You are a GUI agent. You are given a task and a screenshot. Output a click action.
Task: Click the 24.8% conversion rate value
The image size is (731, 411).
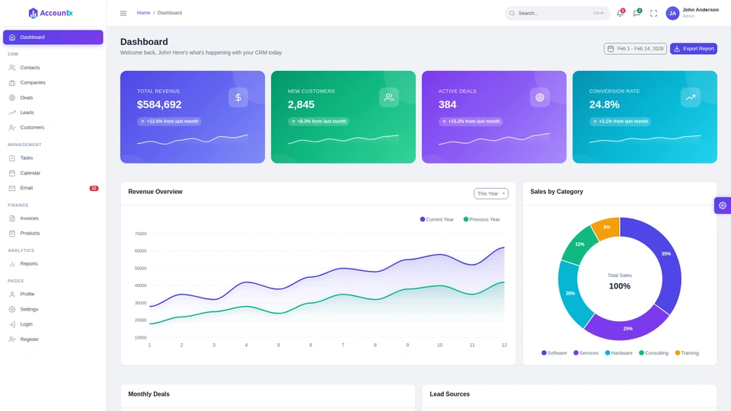[x=604, y=105]
